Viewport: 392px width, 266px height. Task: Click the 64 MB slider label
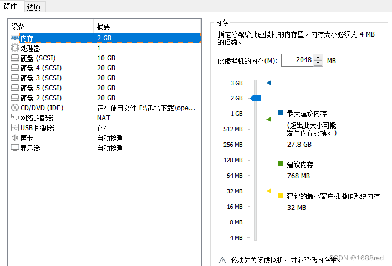point(235,176)
